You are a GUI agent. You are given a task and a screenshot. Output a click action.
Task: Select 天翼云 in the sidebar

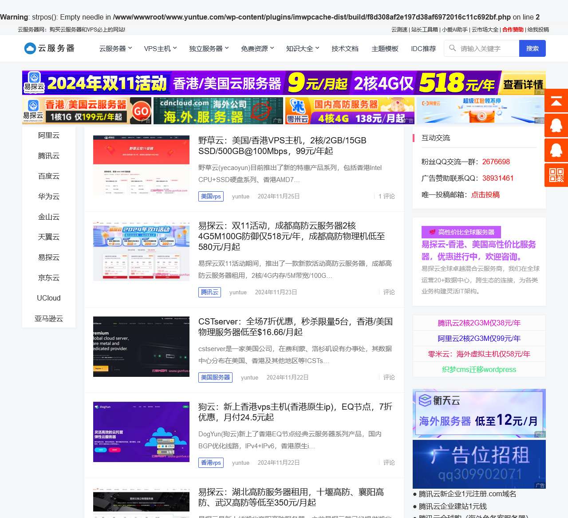49,237
